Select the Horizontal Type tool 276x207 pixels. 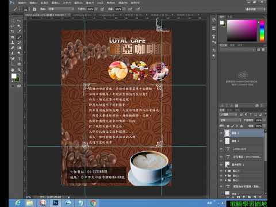coord(19,59)
